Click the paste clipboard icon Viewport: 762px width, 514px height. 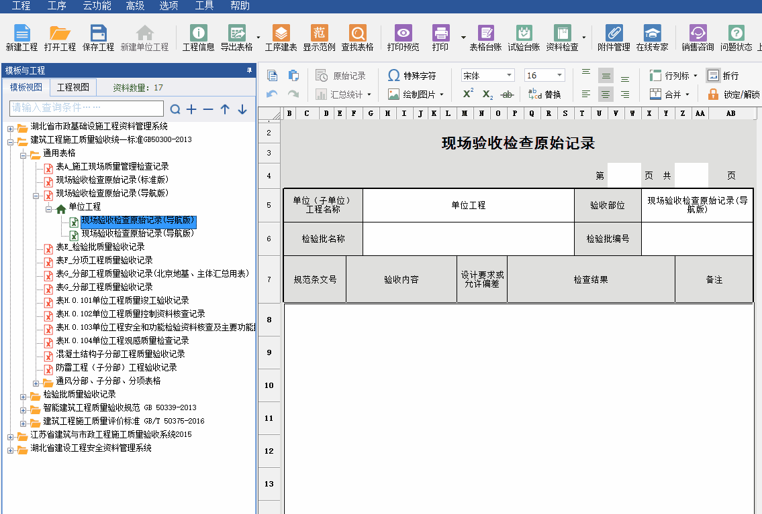click(x=293, y=76)
